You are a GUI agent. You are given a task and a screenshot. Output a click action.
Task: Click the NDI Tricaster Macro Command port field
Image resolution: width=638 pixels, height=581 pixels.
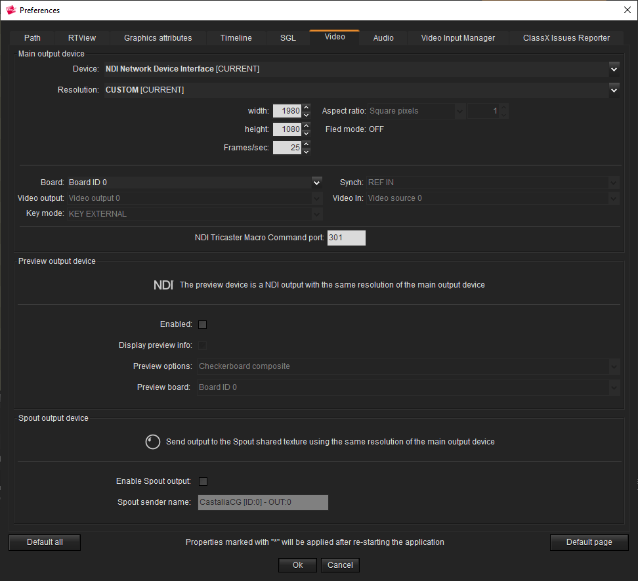click(345, 238)
